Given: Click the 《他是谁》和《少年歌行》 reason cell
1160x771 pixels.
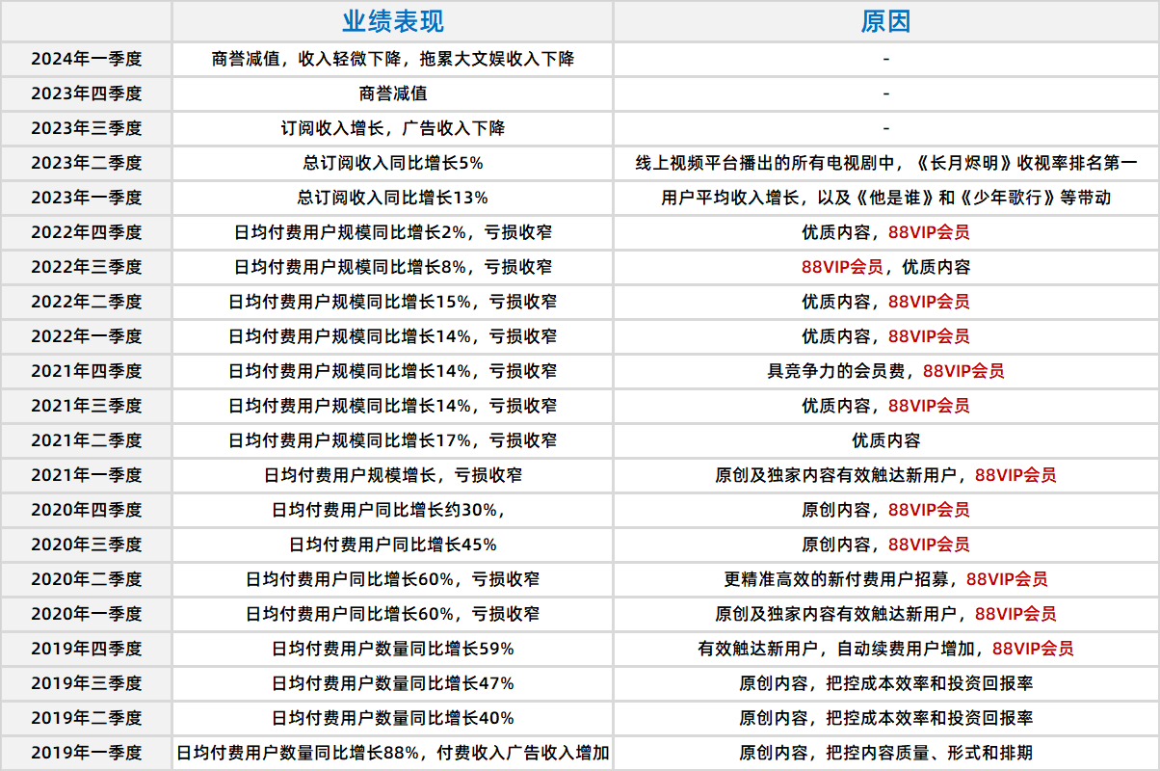Looking at the screenshot, I should [x=886, y=198].
